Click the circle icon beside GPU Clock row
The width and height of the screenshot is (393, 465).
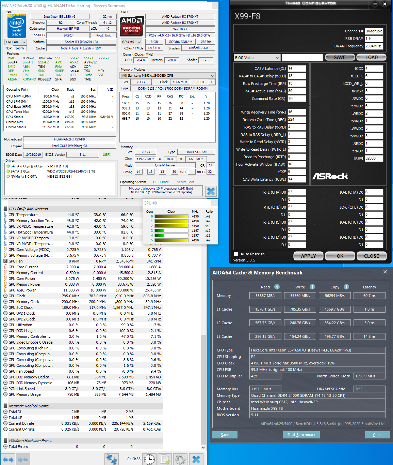coord(5,296)
